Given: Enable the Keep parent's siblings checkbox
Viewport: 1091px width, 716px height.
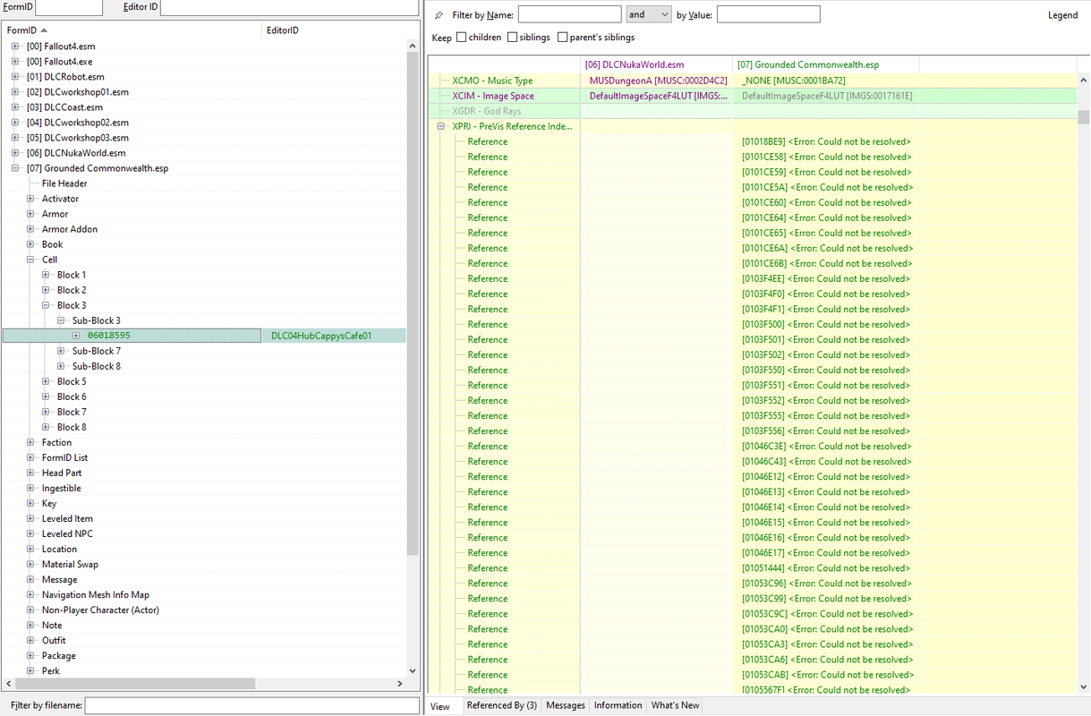Looking at the screenshot, I should coord(562,38).
